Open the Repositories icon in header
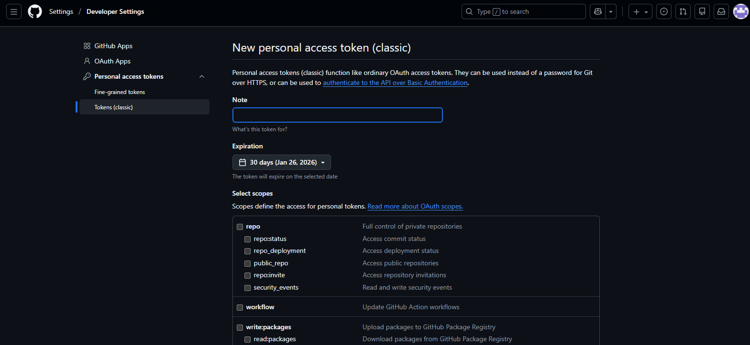 702,11
